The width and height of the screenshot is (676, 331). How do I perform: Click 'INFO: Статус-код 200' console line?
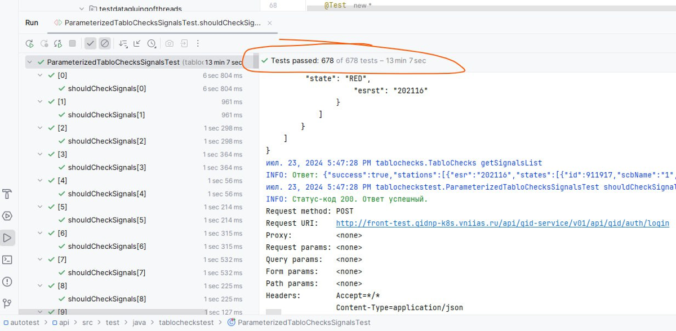[x=347, y=199]
